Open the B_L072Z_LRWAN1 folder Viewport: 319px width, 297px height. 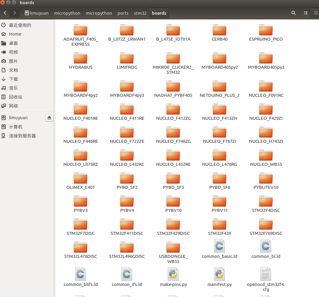(127, 33)
